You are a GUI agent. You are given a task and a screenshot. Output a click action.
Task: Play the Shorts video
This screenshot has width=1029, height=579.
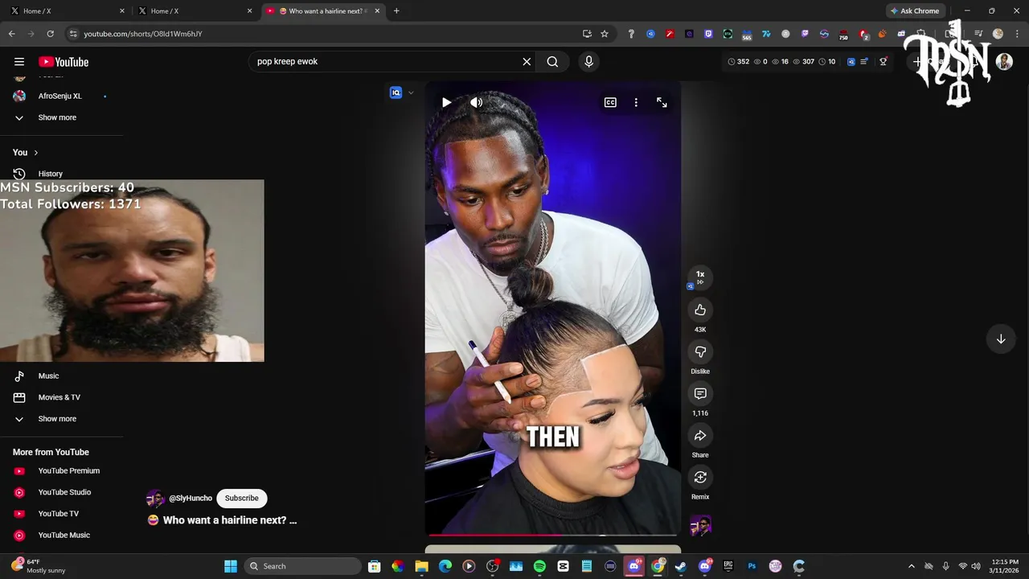click(x=446, y=102)
